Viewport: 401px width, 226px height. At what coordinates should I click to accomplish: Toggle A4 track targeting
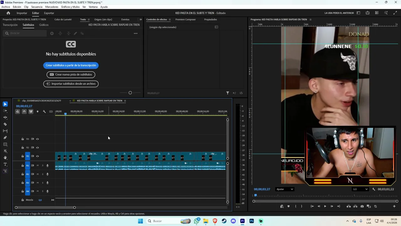(28, 191)
